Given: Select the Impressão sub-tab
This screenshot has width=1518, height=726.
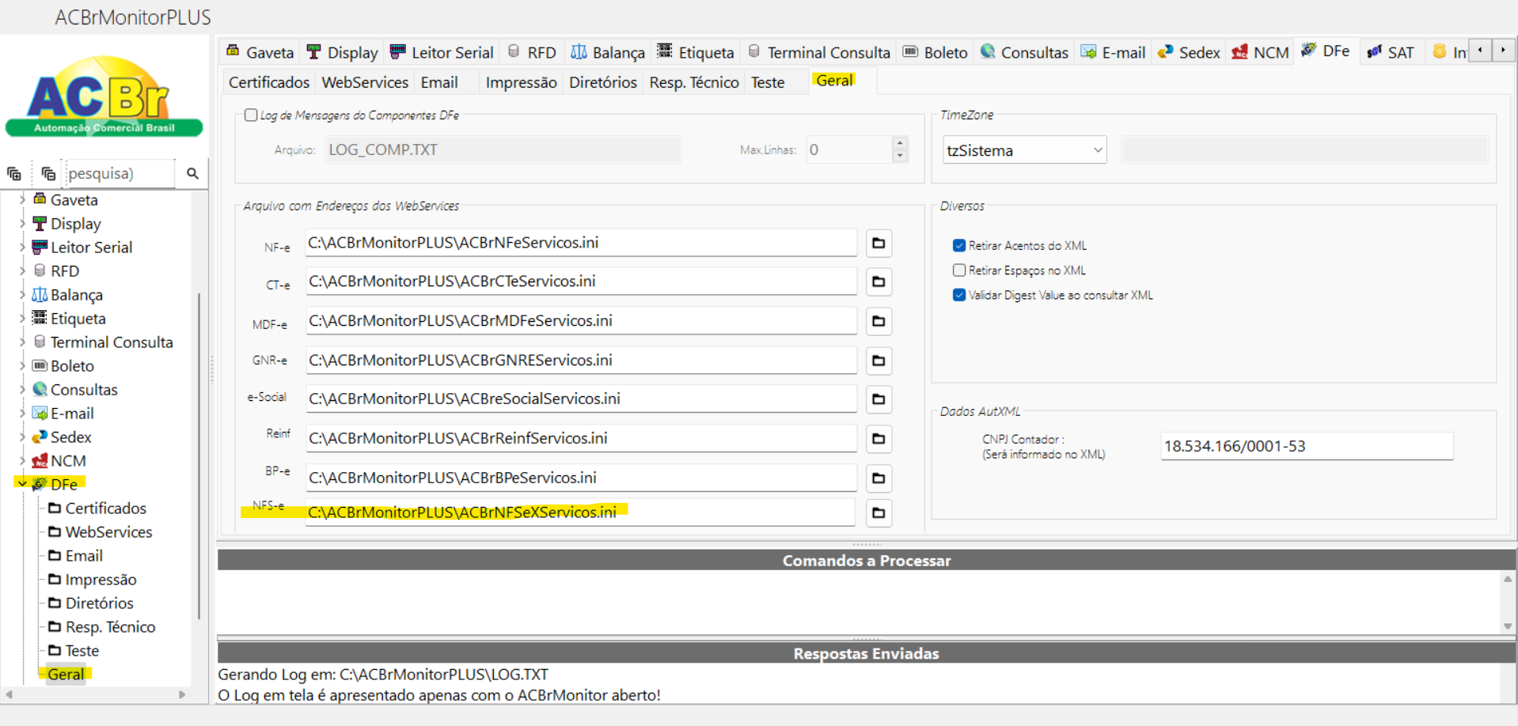Looking at the screenshot, I should click(x=521, y=82).
